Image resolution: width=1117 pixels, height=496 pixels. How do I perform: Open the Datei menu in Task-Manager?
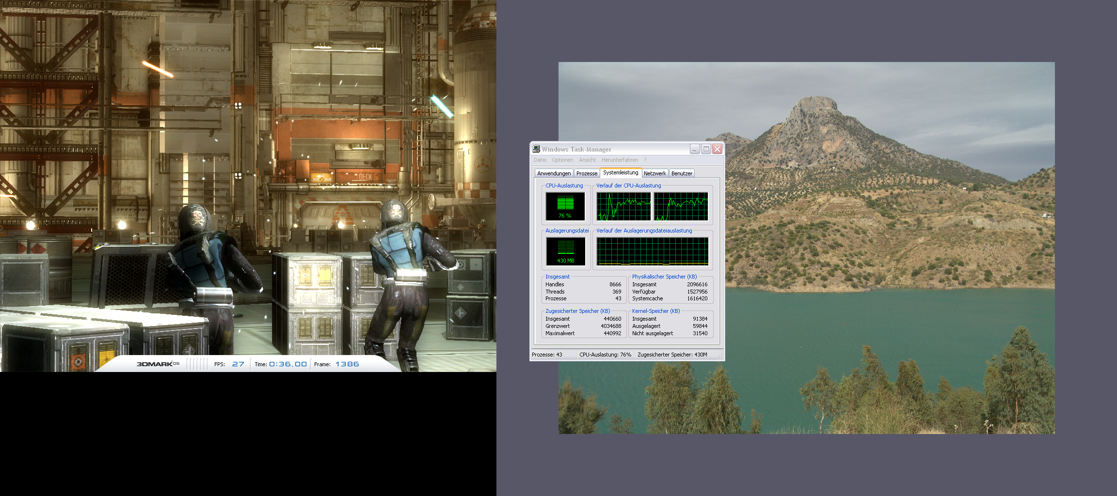[x=540, y=160]
